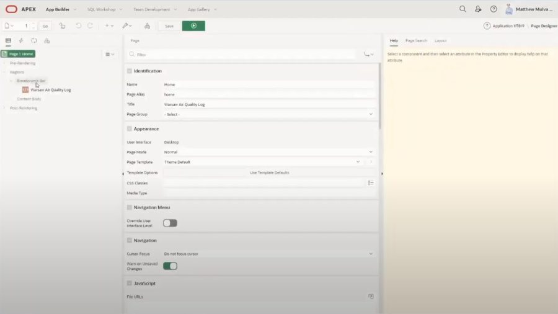Click the Filter properties search field

tap(242, 55)
